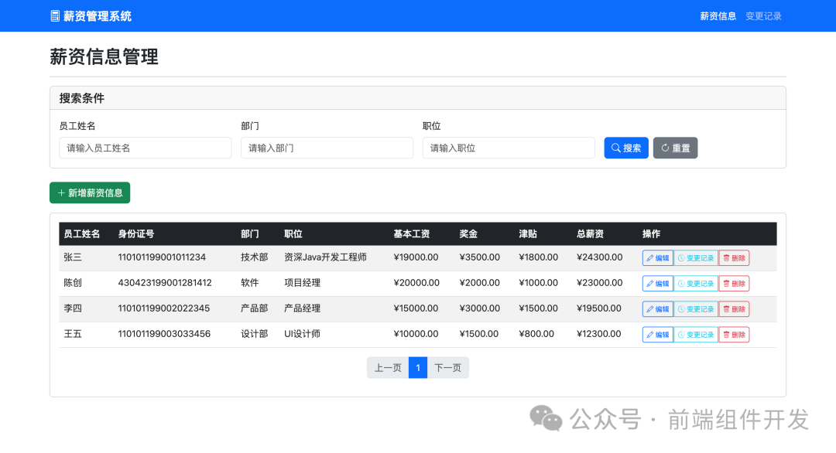
Task: Click 新增薪资信息 green button
Action: click(90, 192)
